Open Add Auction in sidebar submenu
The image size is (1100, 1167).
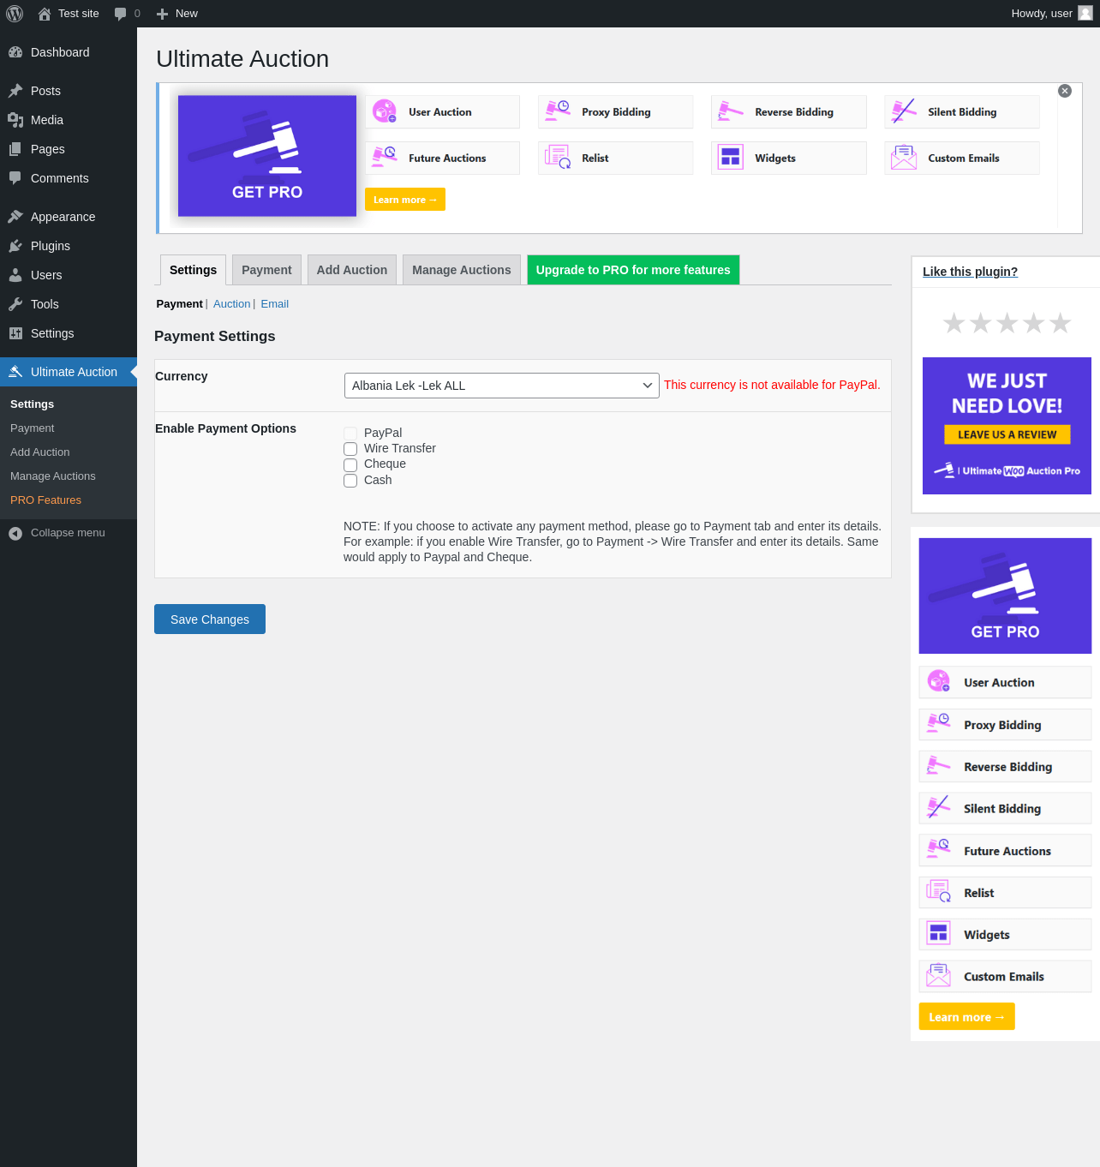point(40,452)
